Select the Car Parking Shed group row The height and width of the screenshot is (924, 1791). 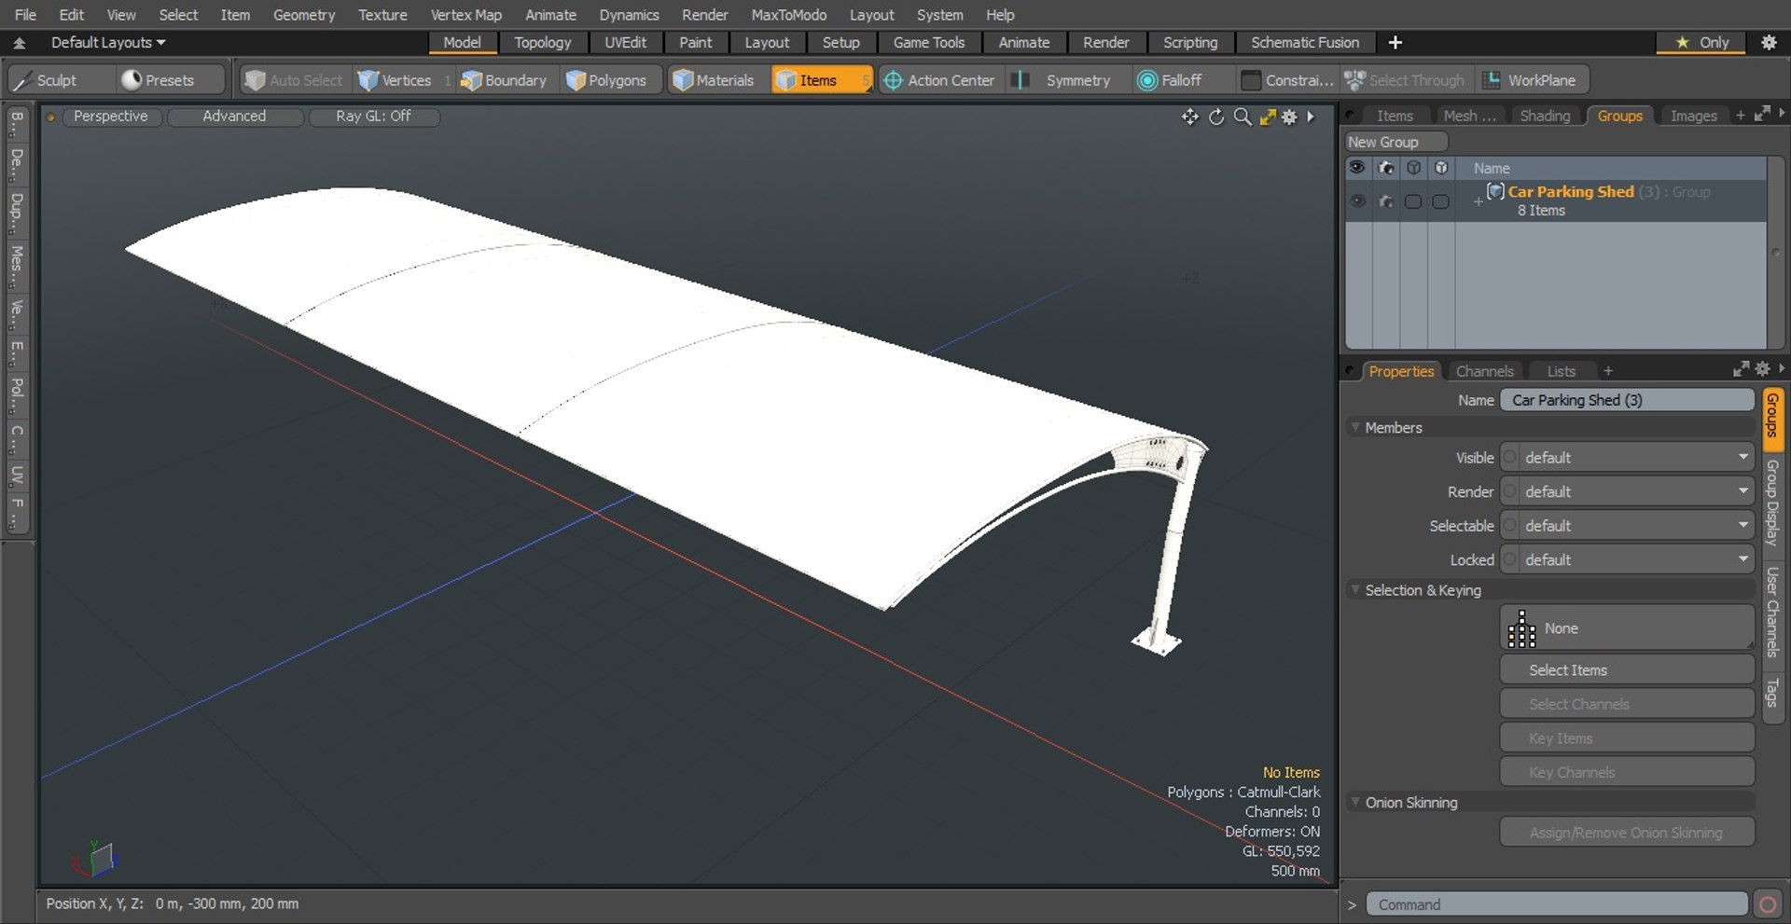coord(1555,200)
